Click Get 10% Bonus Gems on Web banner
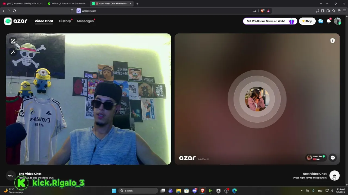 pos(270,21)
